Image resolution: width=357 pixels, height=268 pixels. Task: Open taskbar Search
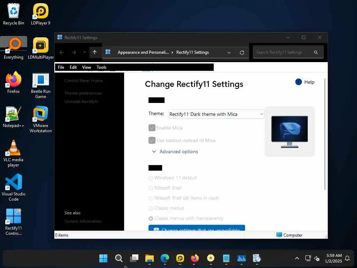[x=119, y=259]
